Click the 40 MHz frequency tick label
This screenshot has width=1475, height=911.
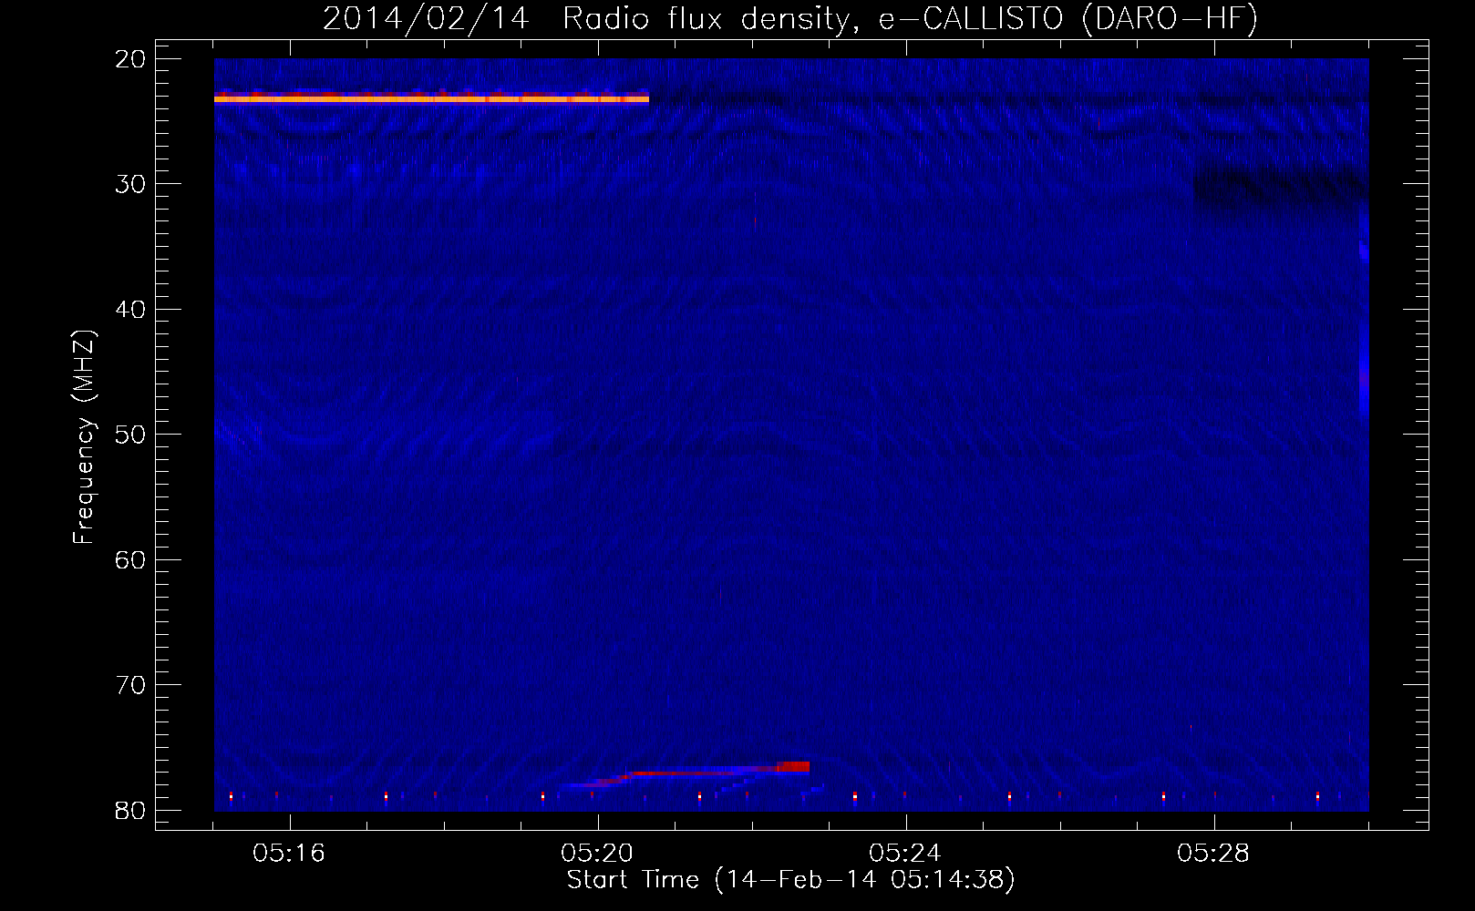(x=132, y=310)
